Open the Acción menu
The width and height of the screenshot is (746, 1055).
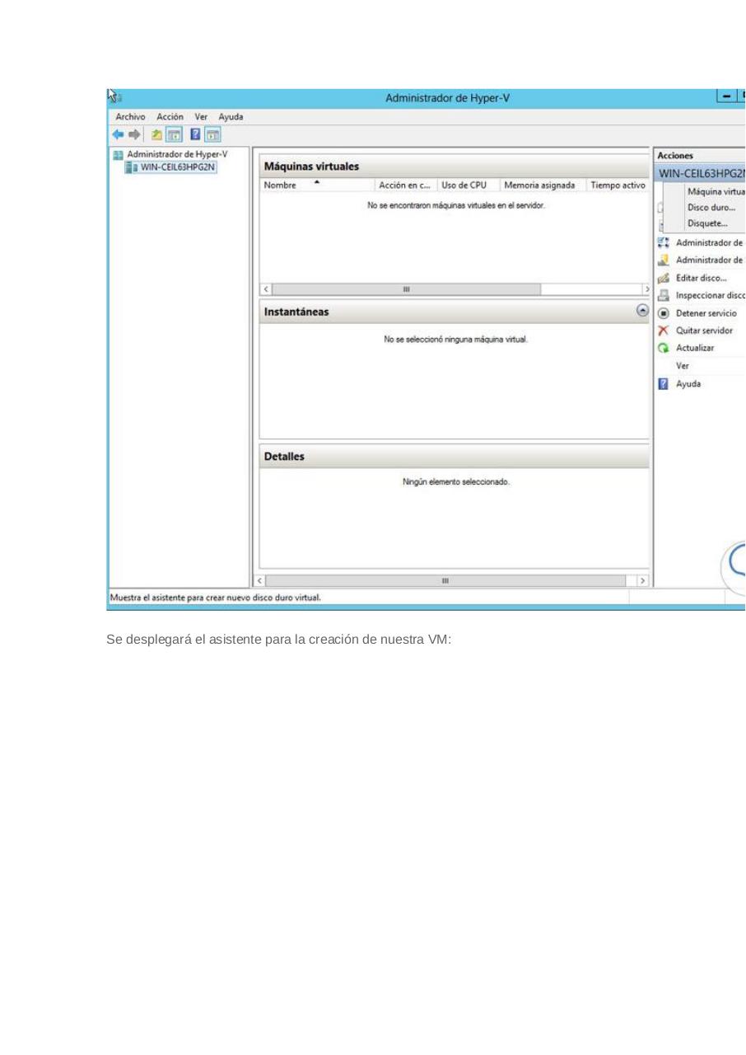pyautogui.click(x=170, y=116)
